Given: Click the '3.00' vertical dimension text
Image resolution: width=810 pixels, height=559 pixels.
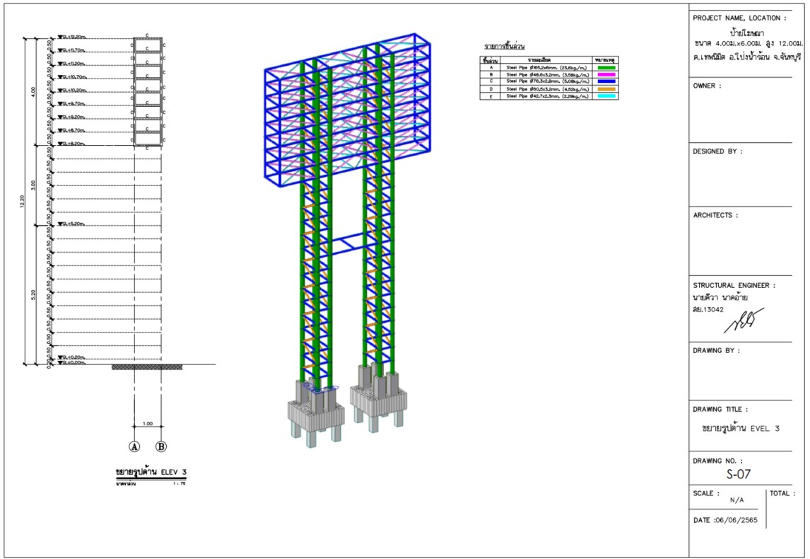Looking at the screenshot, I should [x=33, y=185].
